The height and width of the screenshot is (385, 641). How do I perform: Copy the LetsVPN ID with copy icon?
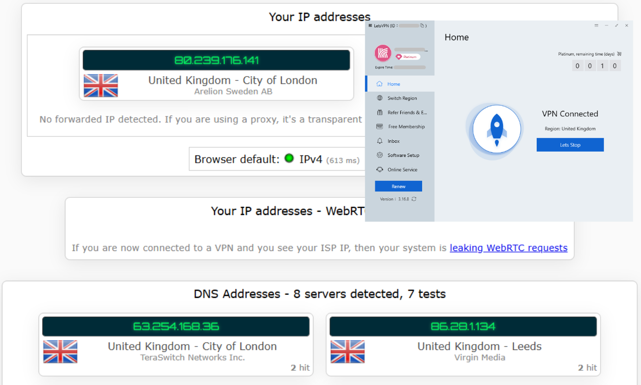422,25
